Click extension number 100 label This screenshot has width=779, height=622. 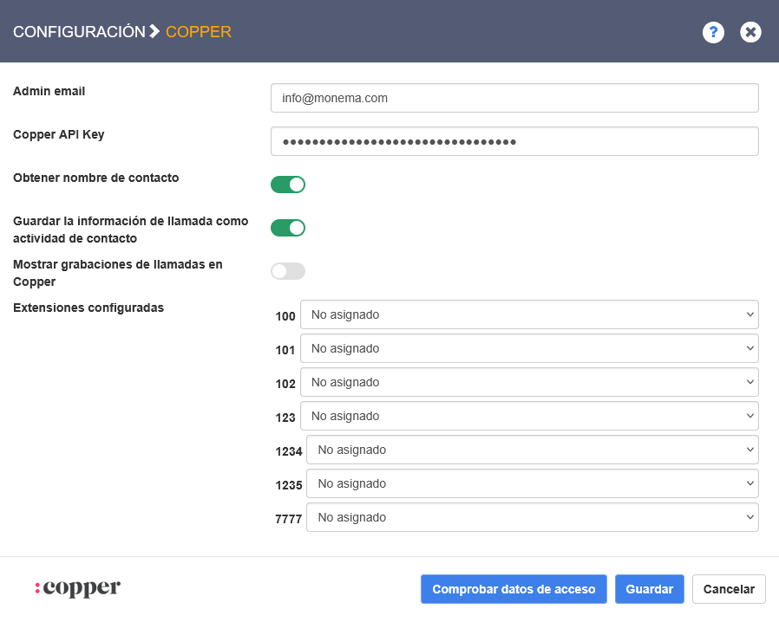(x=285, y=316)
